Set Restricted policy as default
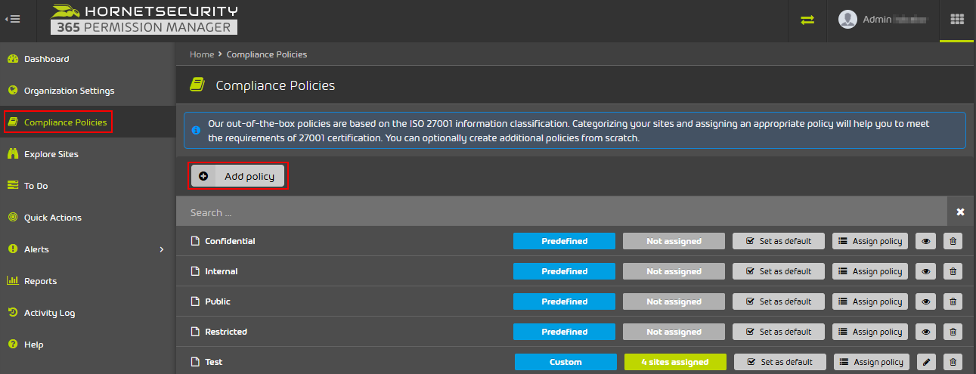This screenshot has height=374, width=976. (x=779, y=332)
